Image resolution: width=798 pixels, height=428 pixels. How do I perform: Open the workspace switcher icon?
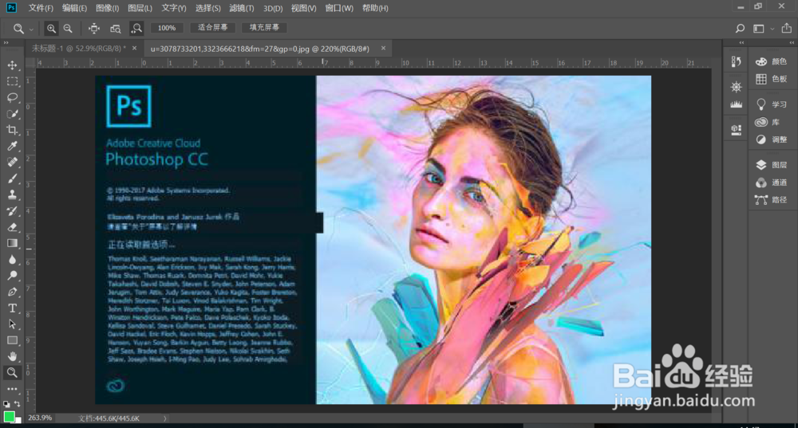coord(759,29)
